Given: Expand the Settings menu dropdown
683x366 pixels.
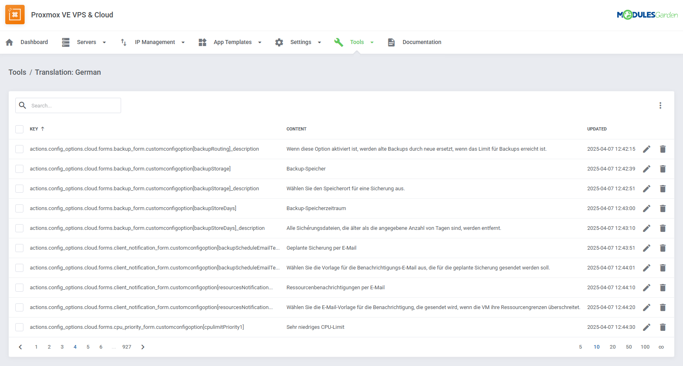Looking at the screenshot, I should coord(319,42).
